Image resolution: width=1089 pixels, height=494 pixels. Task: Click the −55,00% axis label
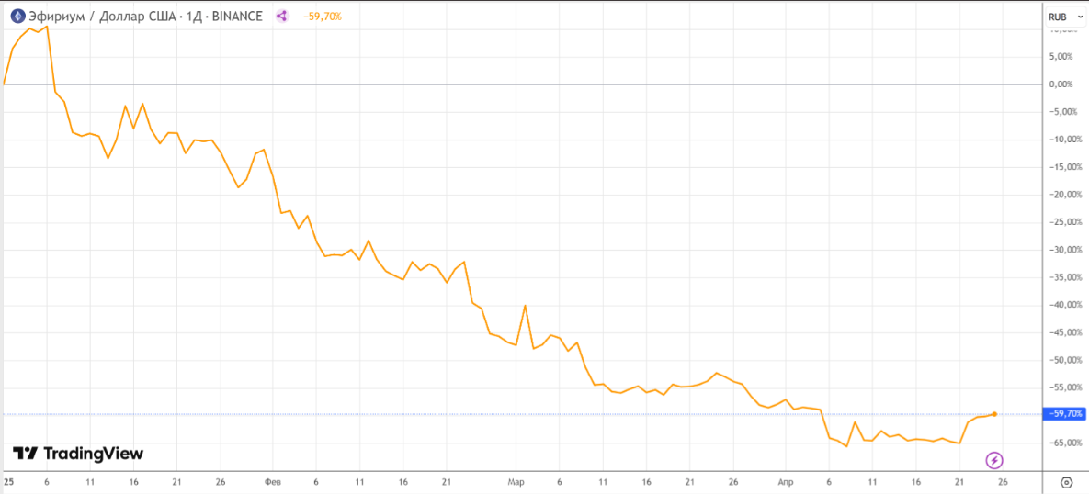click(1065, 387)
